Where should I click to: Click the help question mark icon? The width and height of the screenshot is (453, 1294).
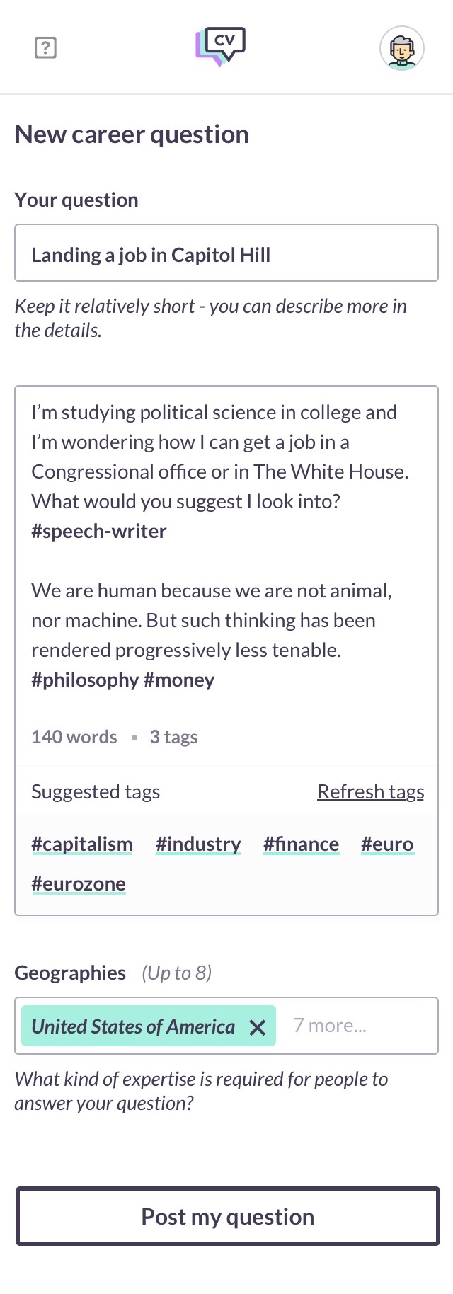coord(45,47)
